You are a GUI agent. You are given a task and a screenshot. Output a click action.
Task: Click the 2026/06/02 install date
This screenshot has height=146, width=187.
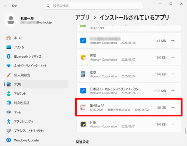click(x=141, y=110)
